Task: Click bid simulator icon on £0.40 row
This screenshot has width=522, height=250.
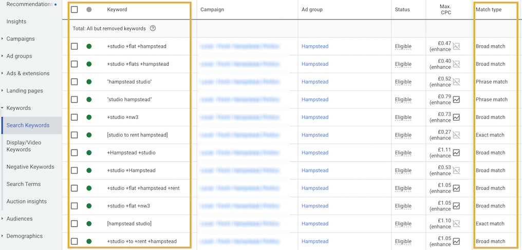Action: [456, 64]
